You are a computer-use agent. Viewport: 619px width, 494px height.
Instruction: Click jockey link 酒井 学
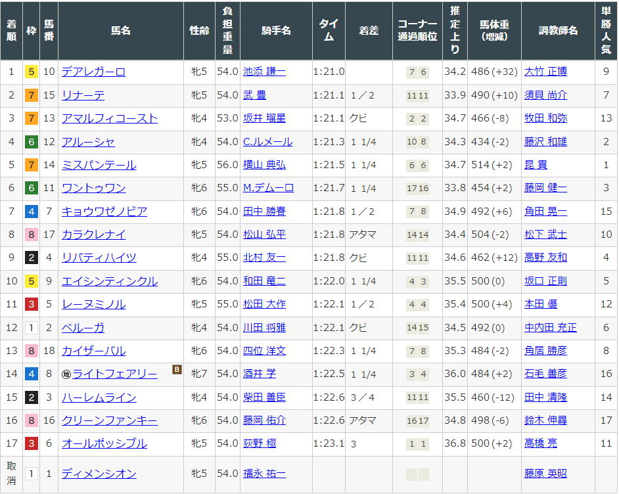[260, 374]
